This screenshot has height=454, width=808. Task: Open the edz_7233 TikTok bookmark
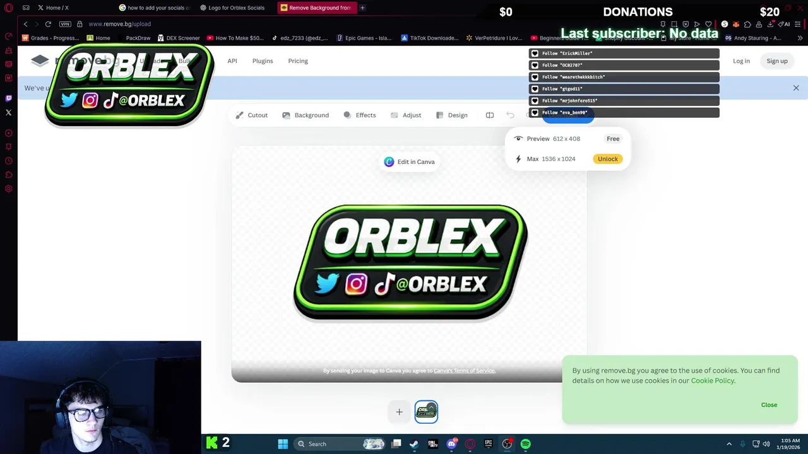click(300, 38)
